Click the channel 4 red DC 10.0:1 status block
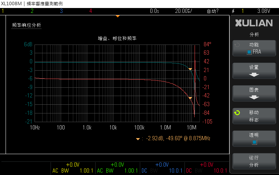 207,168
